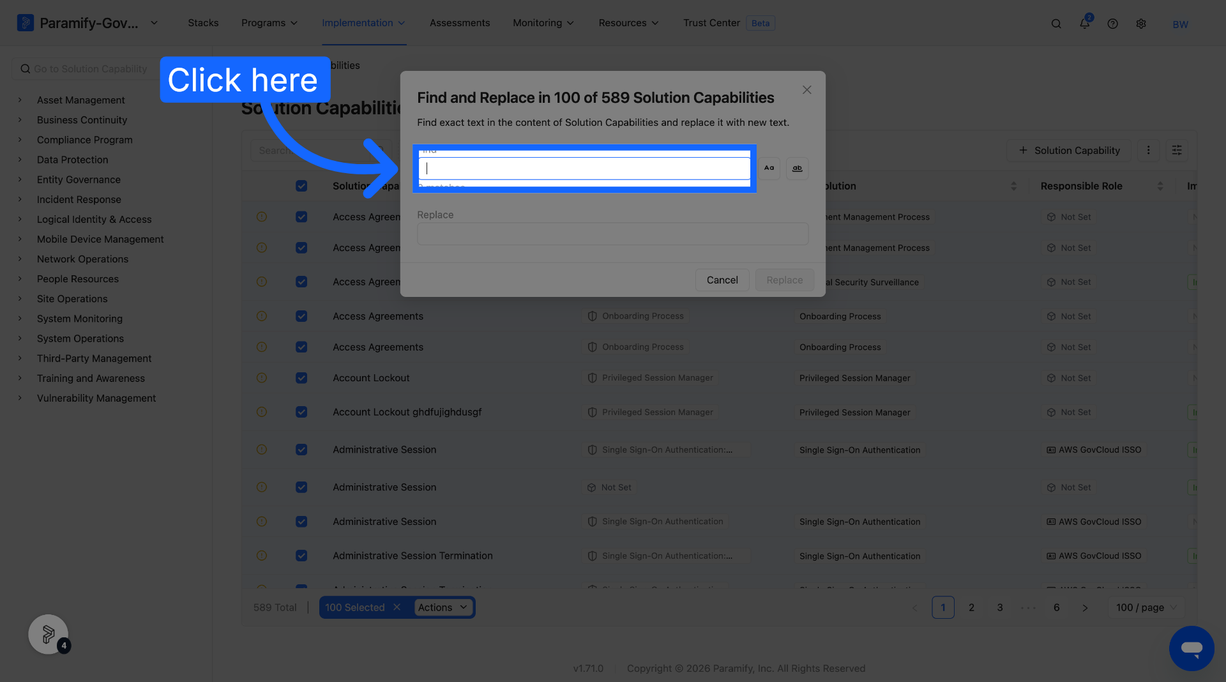Open the chat support bubble
The width and height of the screenshot is (1226, 682).
1192,648
